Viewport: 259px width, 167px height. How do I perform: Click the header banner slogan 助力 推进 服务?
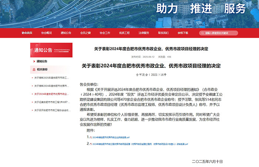coord(201,9)
